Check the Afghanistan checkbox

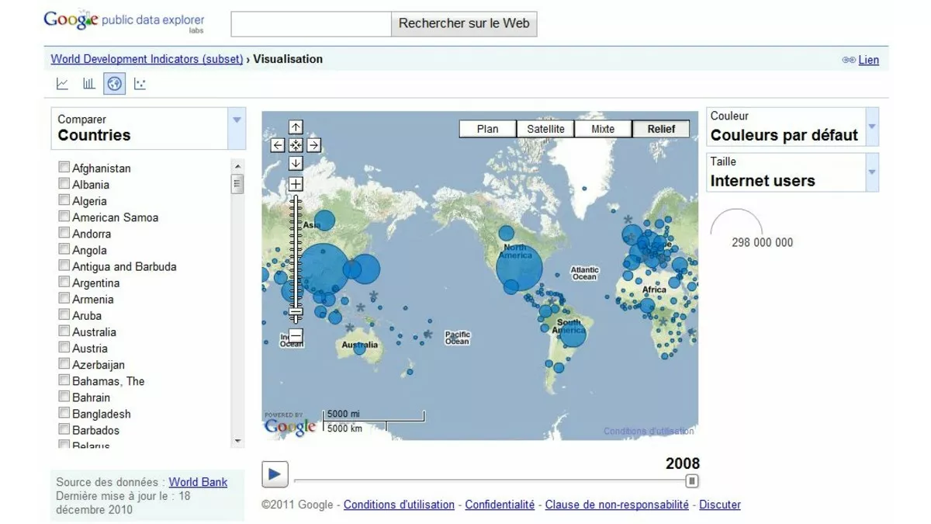click(64, 167)
